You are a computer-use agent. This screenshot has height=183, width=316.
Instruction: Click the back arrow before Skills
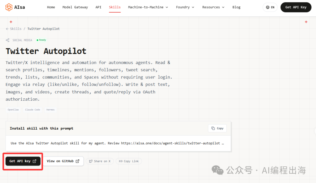tap(7, 29)
